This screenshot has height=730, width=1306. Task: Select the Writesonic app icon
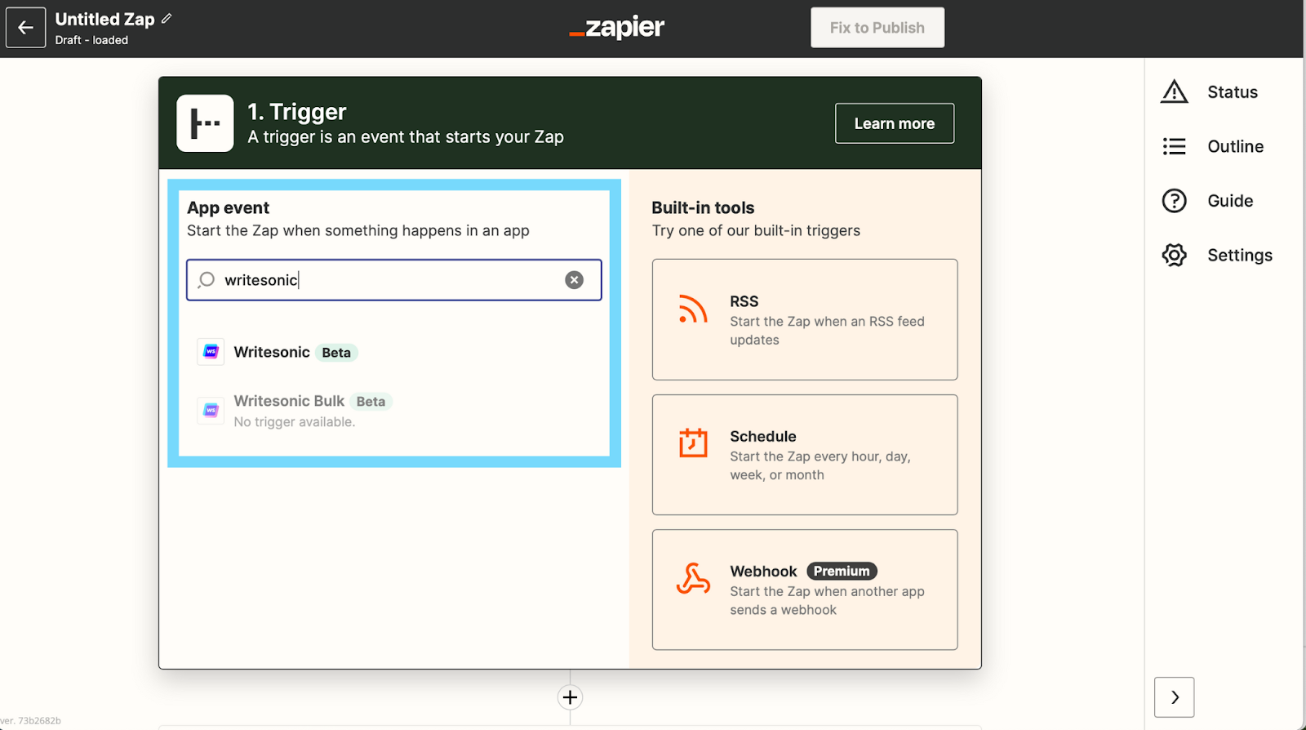pos(211,352)
